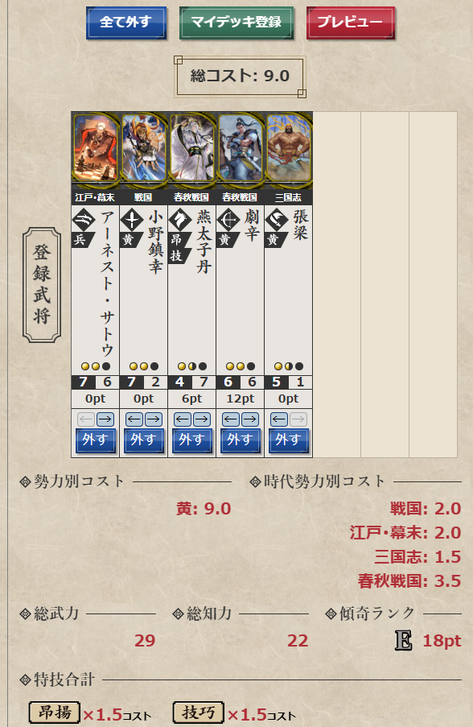Remove アーネスト・サトウ with 外す button

click(95, 440)
